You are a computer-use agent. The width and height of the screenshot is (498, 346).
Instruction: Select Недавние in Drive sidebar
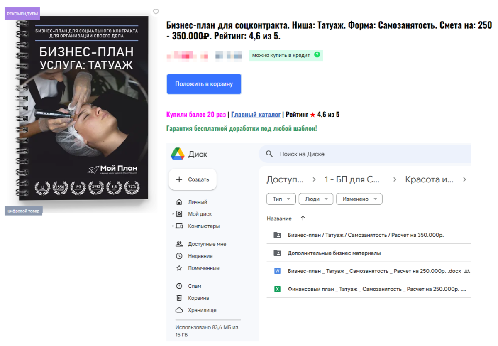coord(200,256)
